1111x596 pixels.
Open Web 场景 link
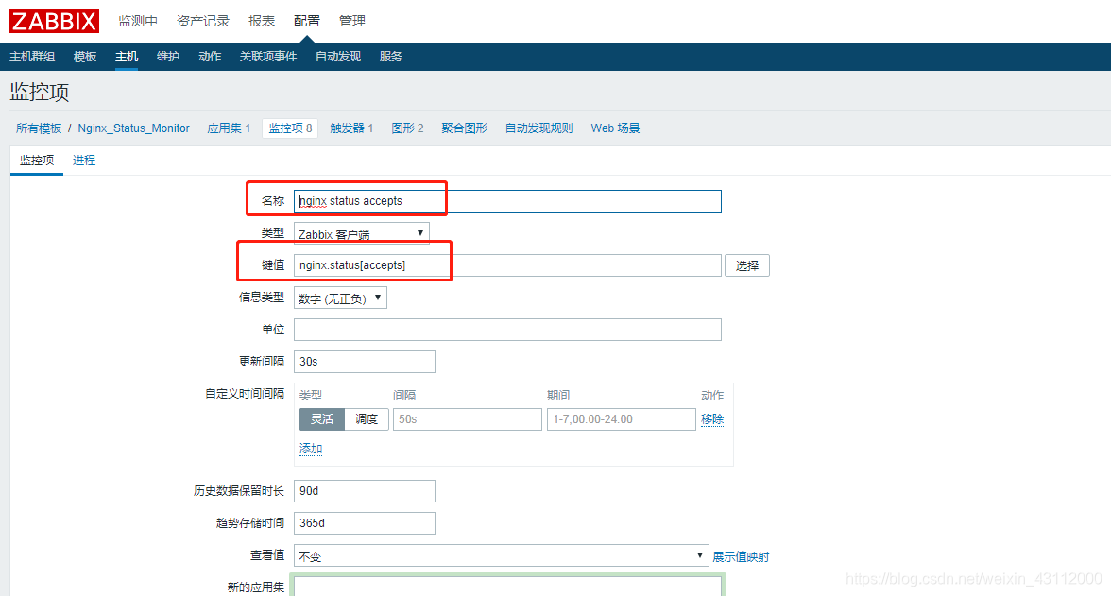pos(615,128)
